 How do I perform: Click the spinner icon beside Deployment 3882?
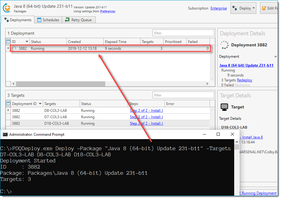click(224, 45)
